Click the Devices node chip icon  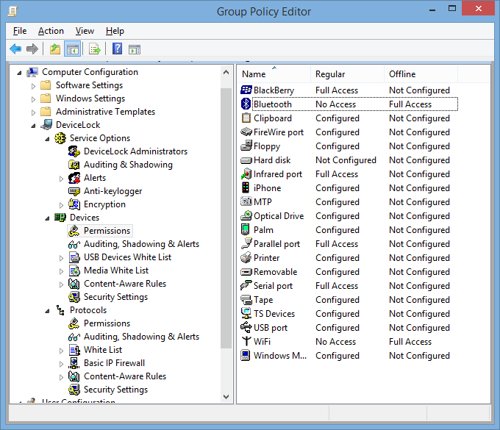coord(60,218)
